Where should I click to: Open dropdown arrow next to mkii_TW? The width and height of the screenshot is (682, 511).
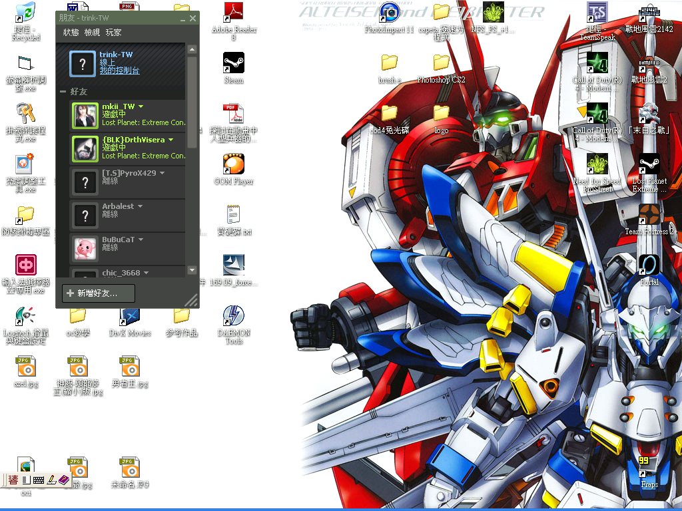[x=141, y=106]
